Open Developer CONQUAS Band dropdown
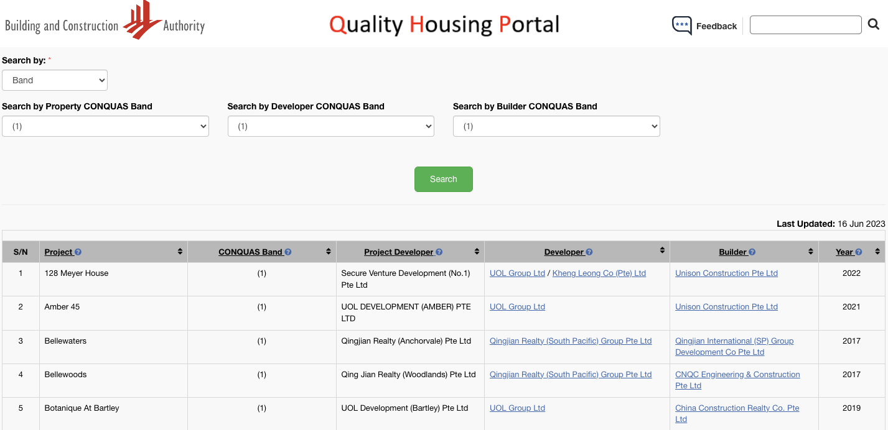This screenshot has height=430, width=888. point(331,126)
